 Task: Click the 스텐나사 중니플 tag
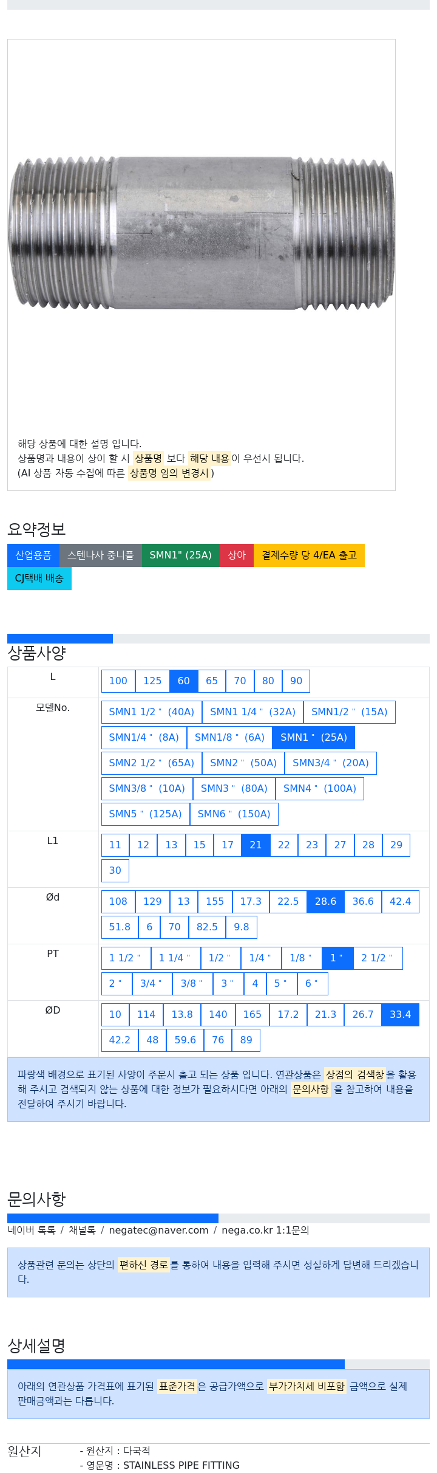coord(101,555)
